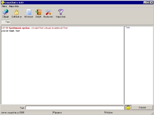This screenshot has height=115, width=154.
Task: Click the Odhlásit se padlock icon
Action: click(x=16, y=12)
